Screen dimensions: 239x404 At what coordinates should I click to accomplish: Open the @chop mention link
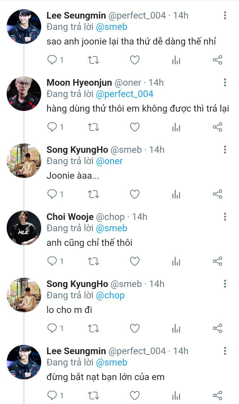[x=110, y=295]
